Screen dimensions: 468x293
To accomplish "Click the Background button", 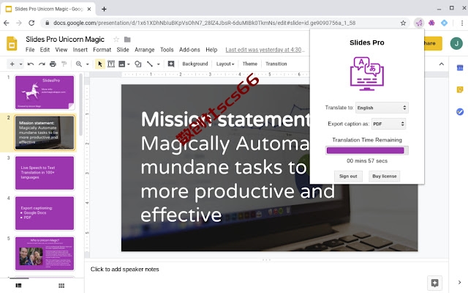I will [195, 64].
